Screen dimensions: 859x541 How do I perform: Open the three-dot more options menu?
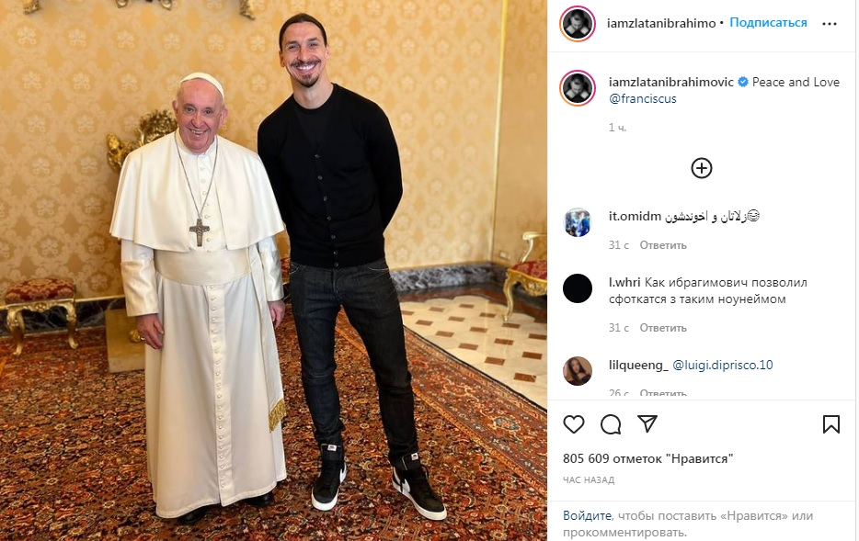tap(830, 24)
